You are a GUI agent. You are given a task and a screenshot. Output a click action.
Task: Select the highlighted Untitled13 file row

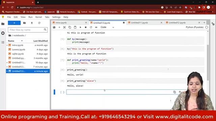28,71
